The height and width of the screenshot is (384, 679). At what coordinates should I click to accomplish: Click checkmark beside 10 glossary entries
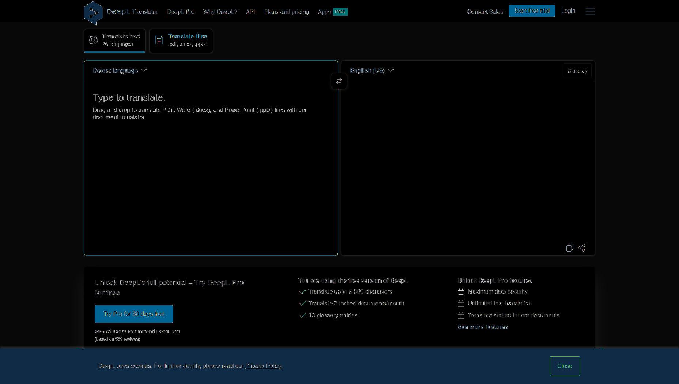coord(302,315)
